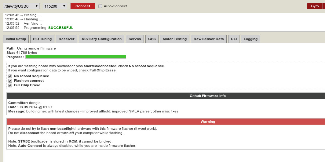Click the red Connect button

click(83, 6)
